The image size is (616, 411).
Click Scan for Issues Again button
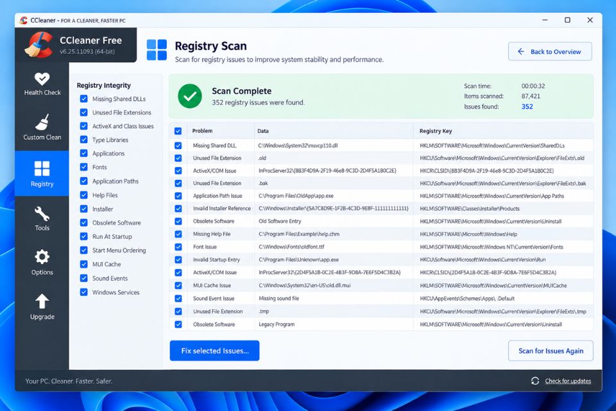point(551,351)
